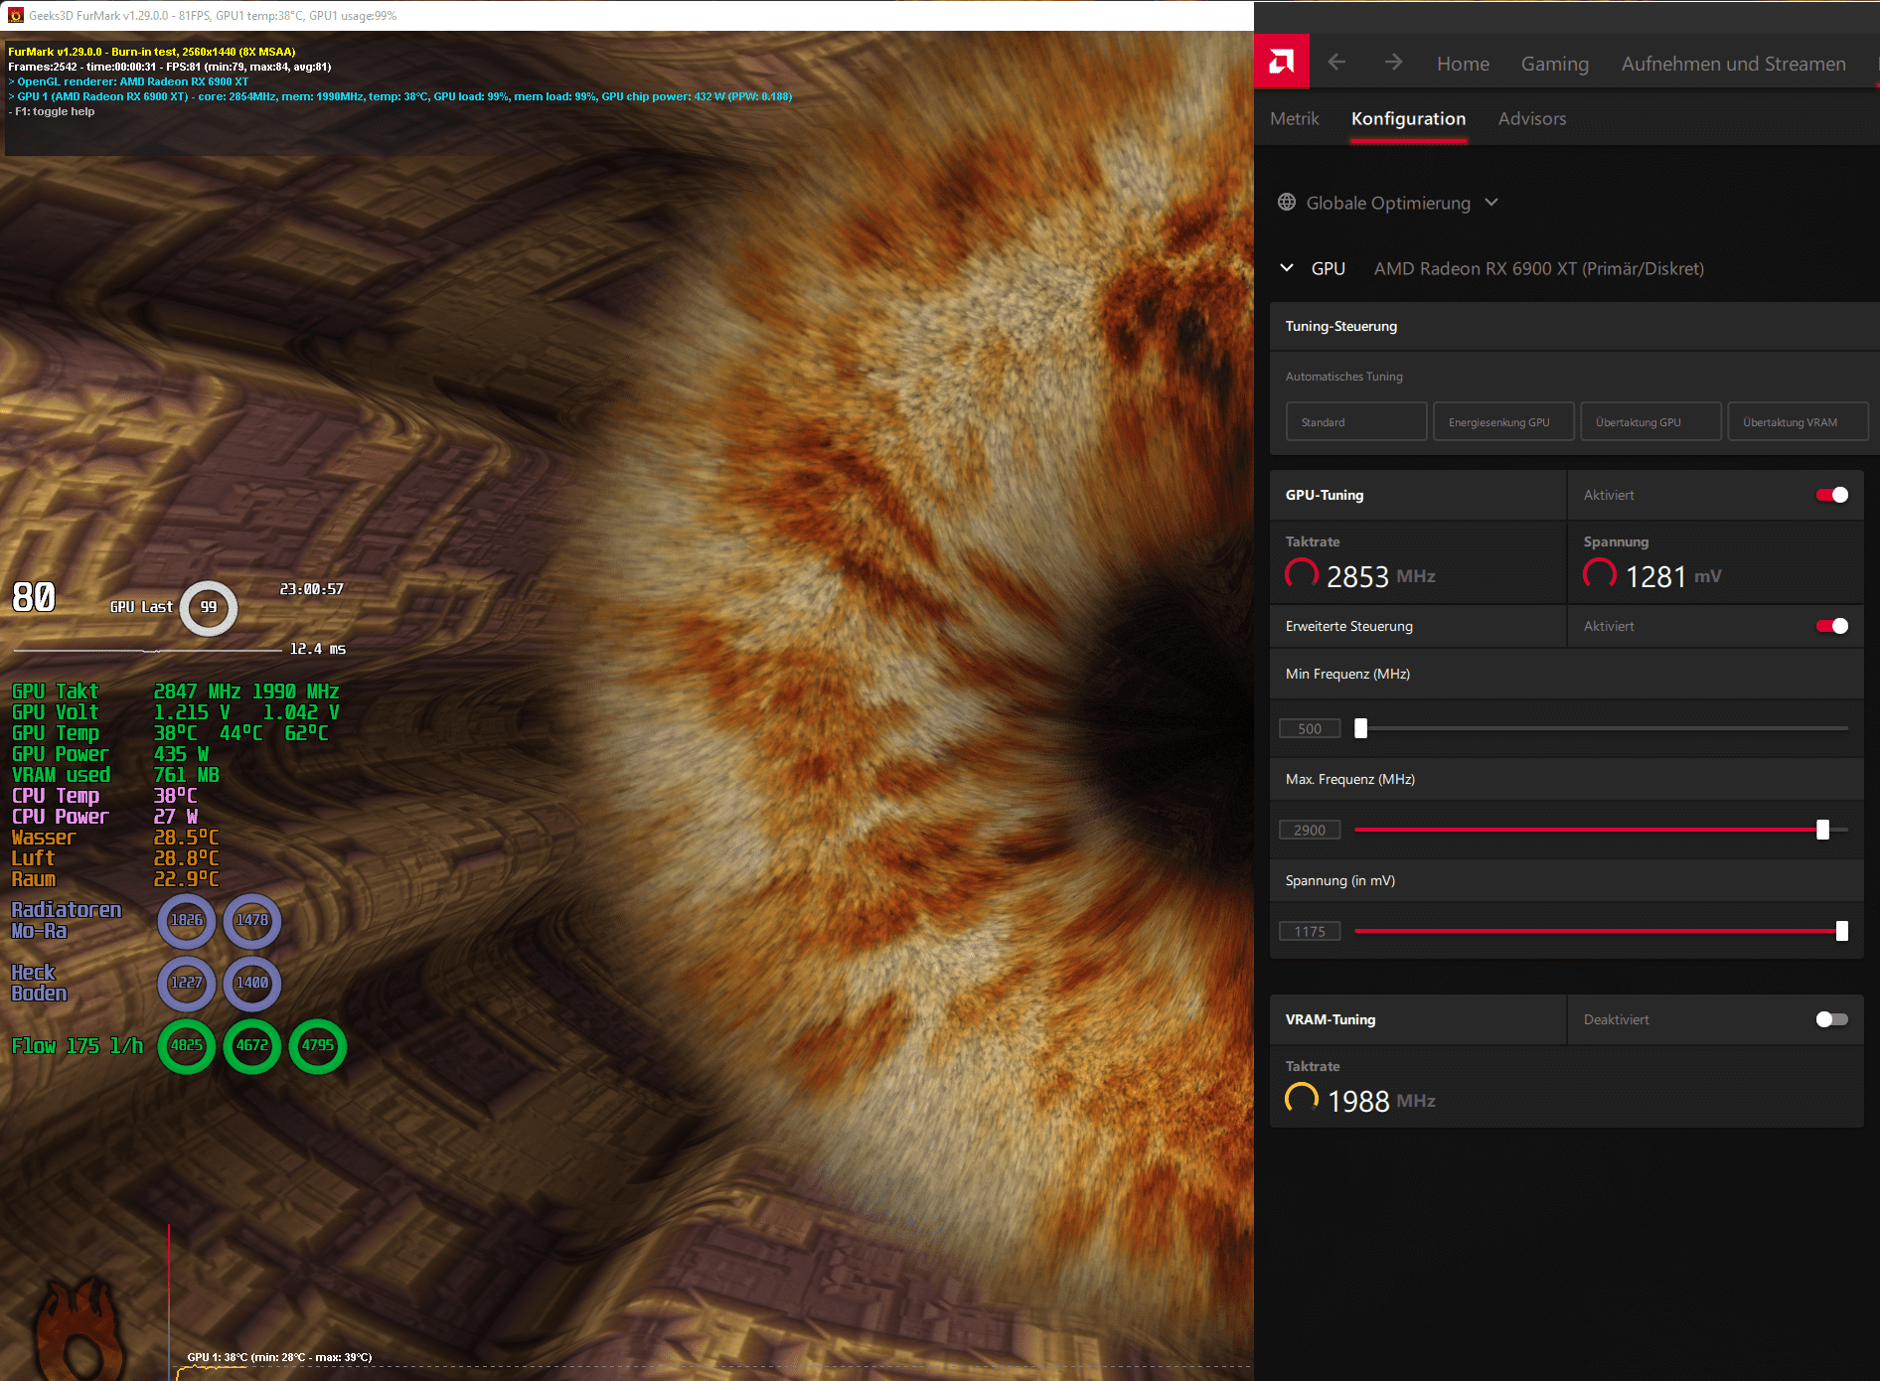Switch to the Metrik tab
The image size is (1880, 1381).
click(1295, 118)
